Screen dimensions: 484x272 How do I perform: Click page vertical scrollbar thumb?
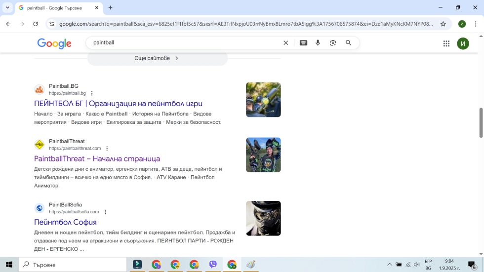[x=481, y=123]
